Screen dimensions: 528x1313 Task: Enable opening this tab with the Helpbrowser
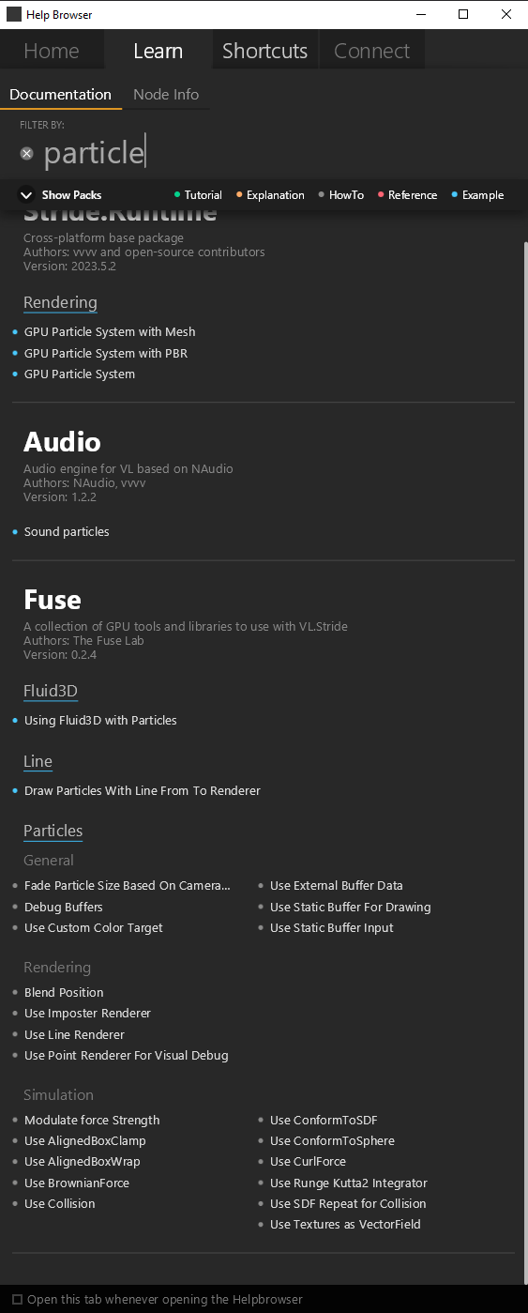click(x=18, y=1300)
